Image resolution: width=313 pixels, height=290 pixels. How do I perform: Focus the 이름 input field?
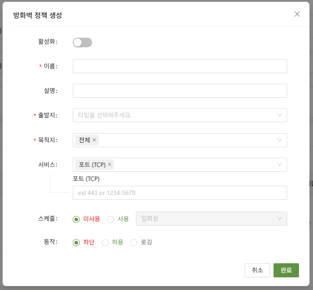pos(180,66)
